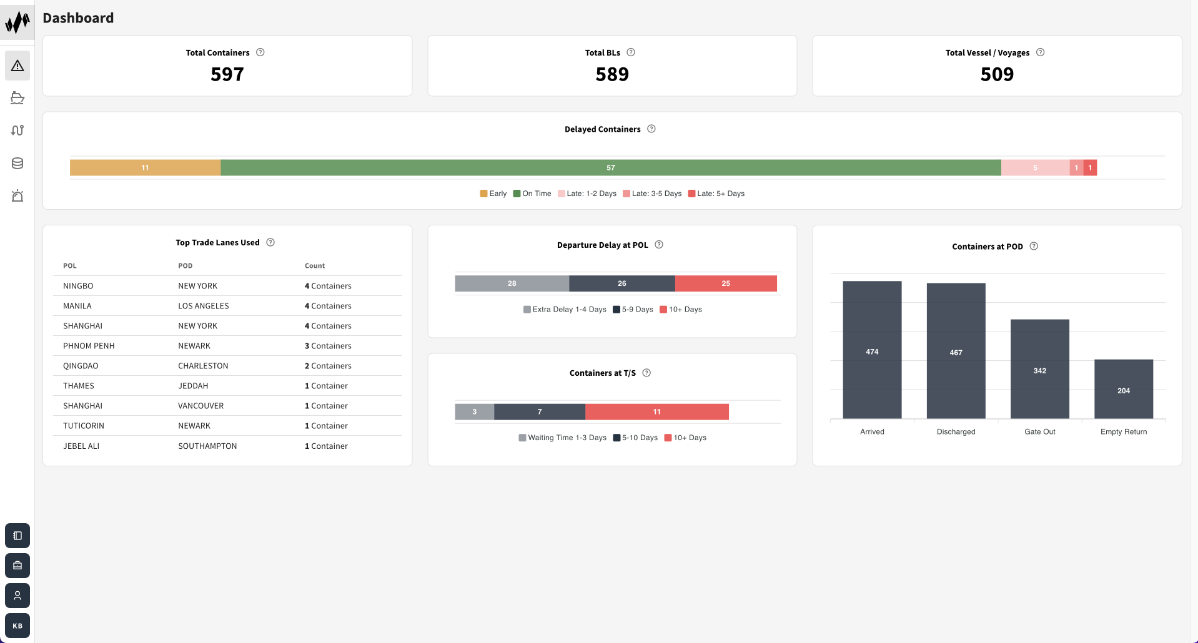This screenshot has height=643, width=1198.
Task: Click the Total BLs count 589
Action: click(x=612, y=74)
